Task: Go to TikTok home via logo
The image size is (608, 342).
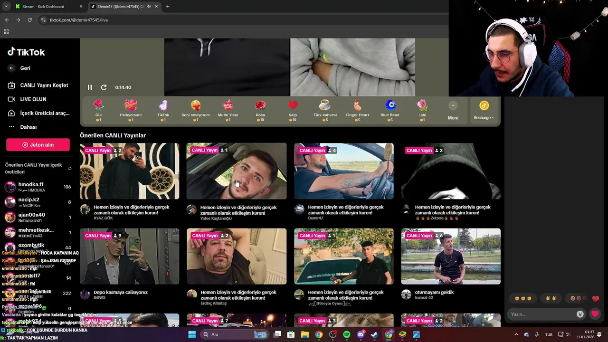Action: coord(26,52)
